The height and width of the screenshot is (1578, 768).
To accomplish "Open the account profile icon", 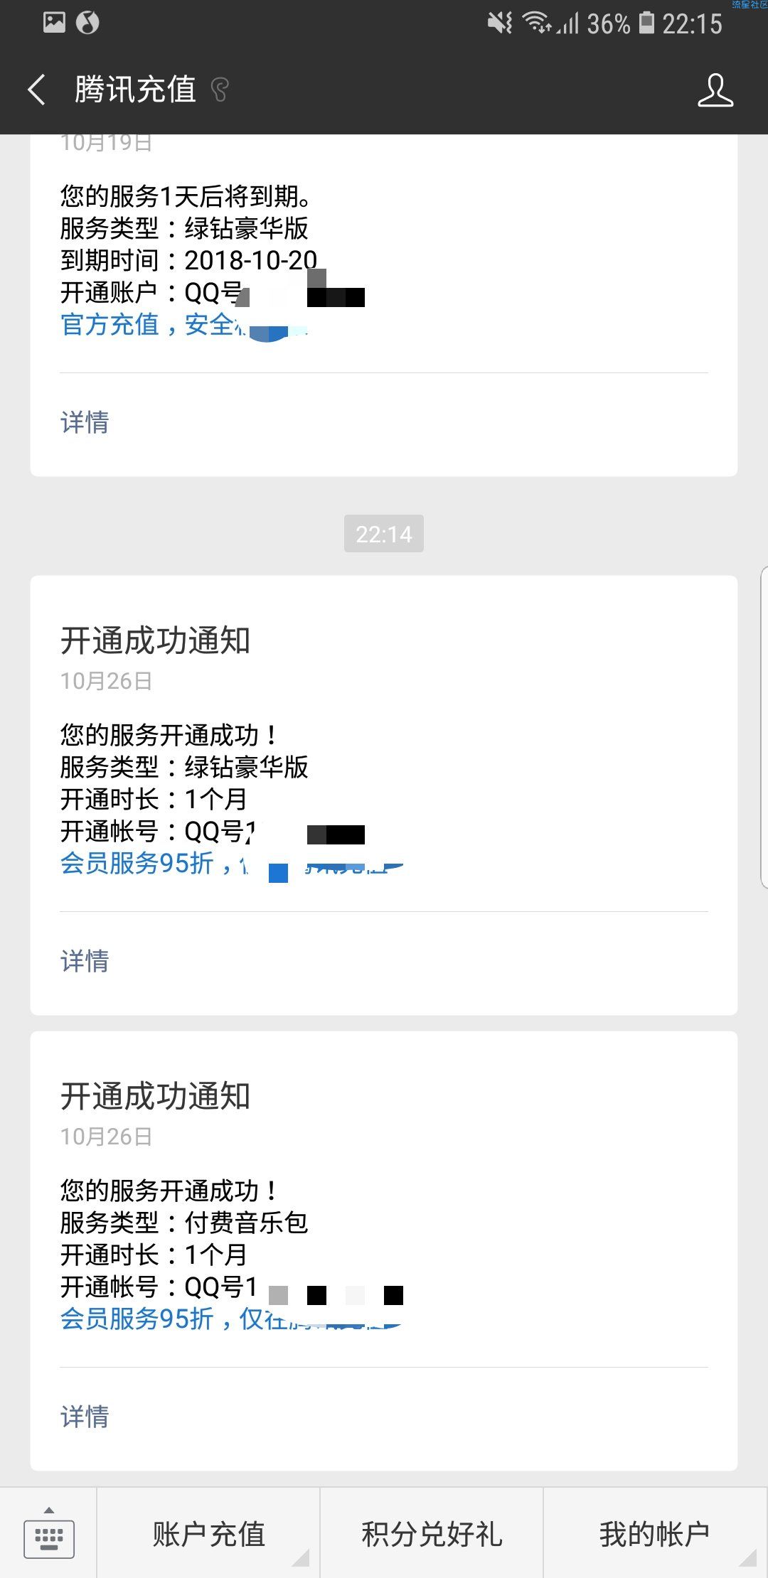I will [x=715, y=90].
